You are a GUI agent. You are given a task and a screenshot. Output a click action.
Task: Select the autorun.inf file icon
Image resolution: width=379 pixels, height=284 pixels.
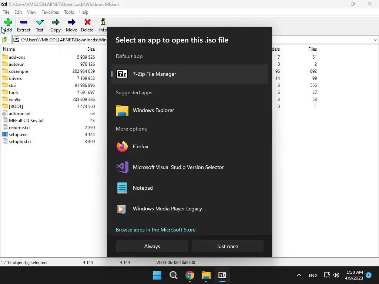(5, 113)
